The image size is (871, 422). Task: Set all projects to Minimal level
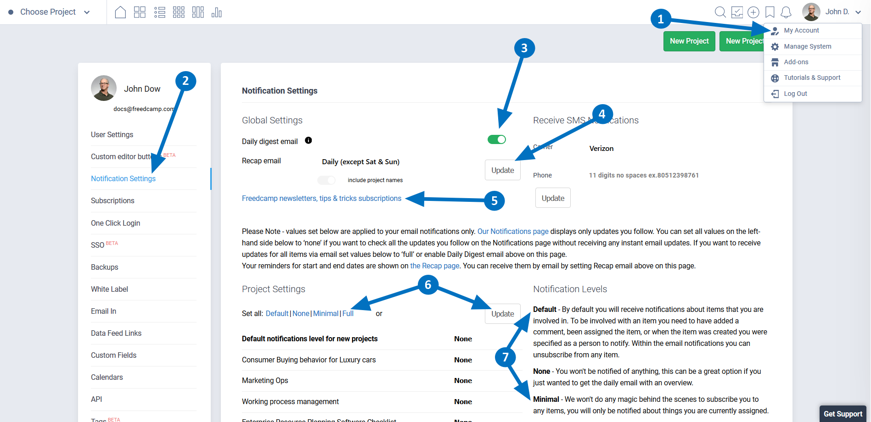[326, 314]
